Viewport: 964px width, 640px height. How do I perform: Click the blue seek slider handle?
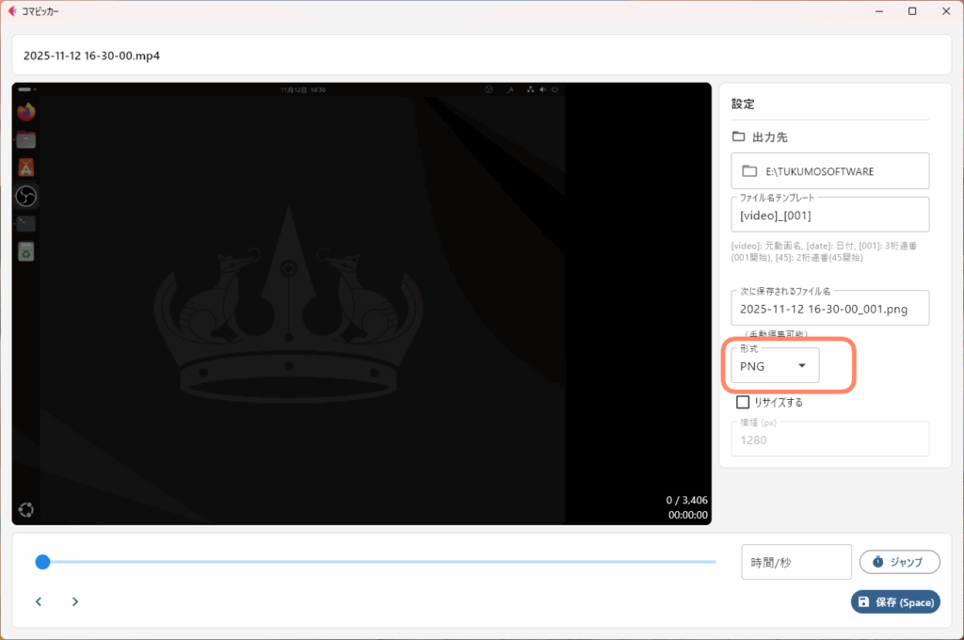click(x=42, y=562)
